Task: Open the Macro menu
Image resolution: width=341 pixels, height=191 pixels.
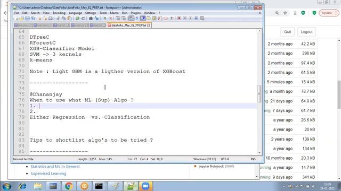Action: [114, 13]
